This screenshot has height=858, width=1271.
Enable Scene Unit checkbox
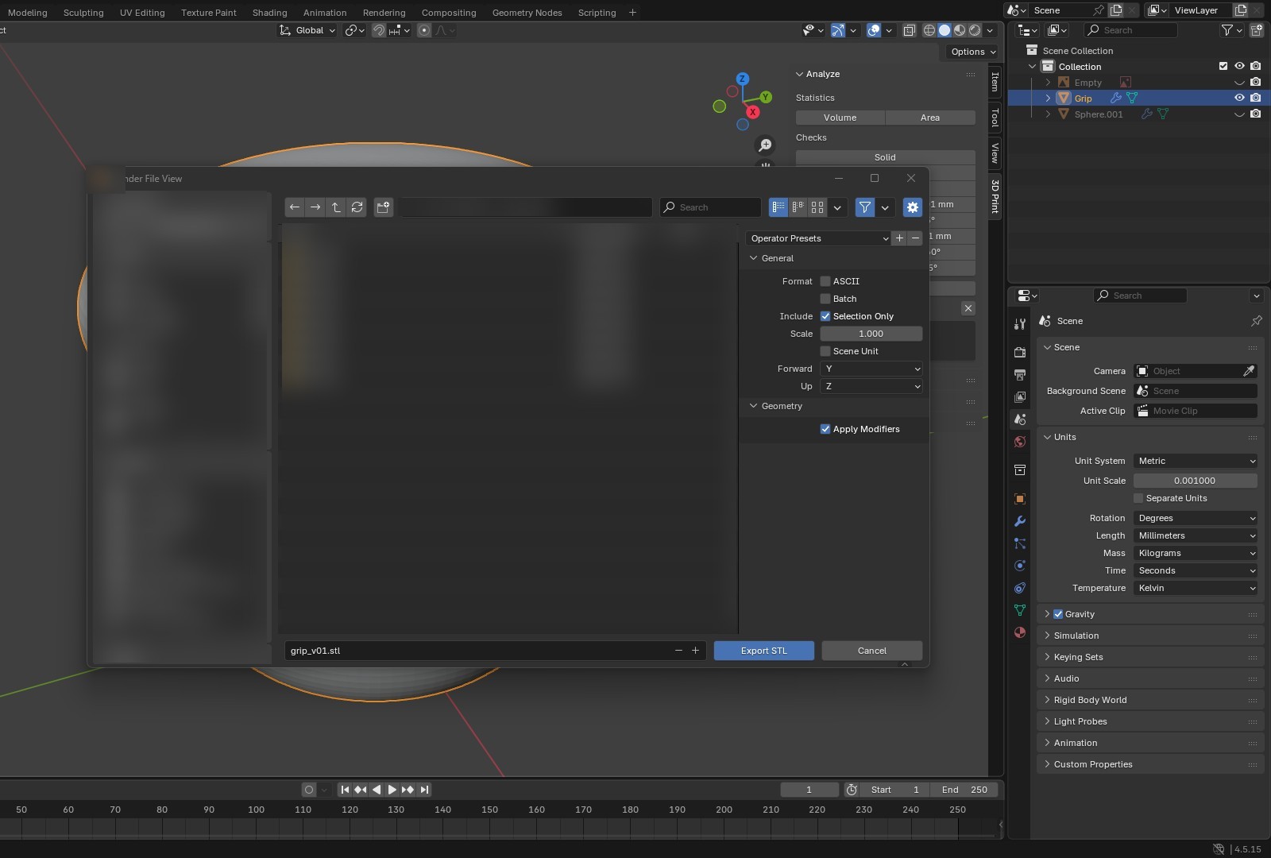pos(825,351)
